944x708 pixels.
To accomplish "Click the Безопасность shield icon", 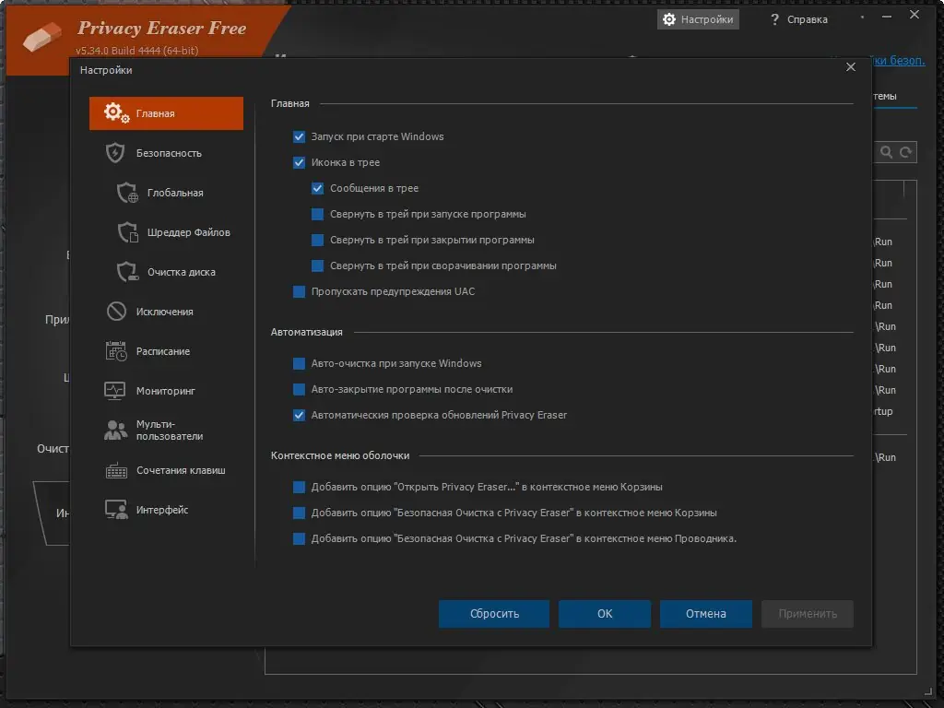I will point(115,153).
